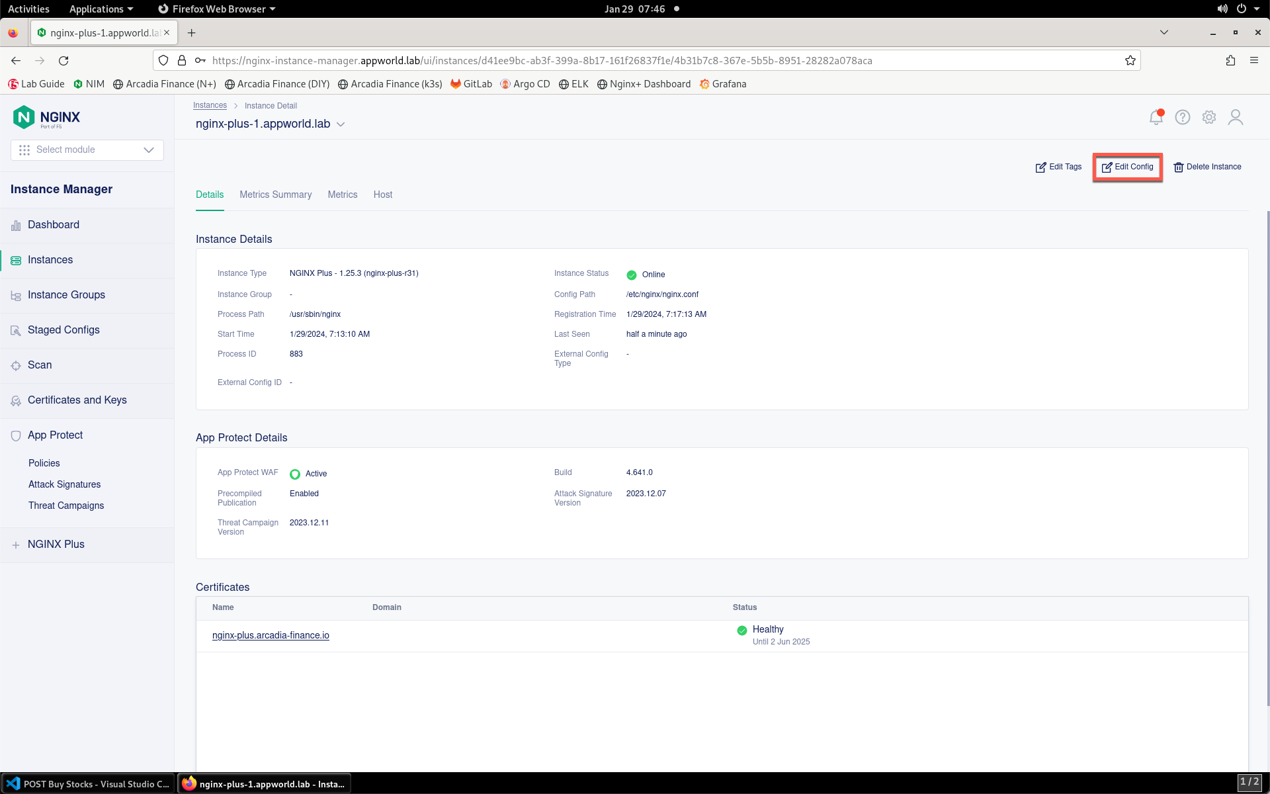Open the Argo CD bookmark

[x=525, y=84]
